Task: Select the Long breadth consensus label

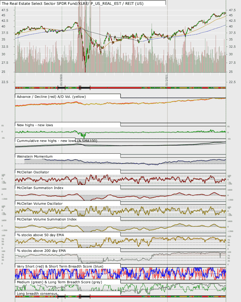Action: [x=37, y=294]
